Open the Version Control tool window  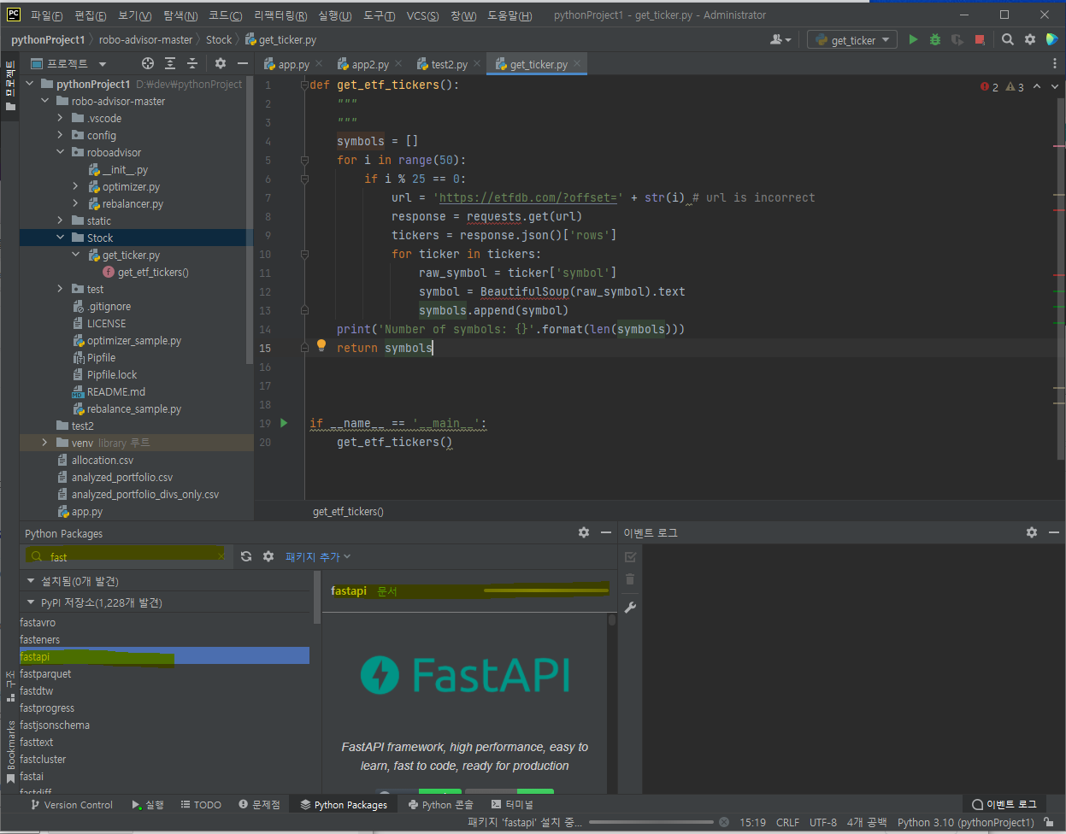pos(71,804)
